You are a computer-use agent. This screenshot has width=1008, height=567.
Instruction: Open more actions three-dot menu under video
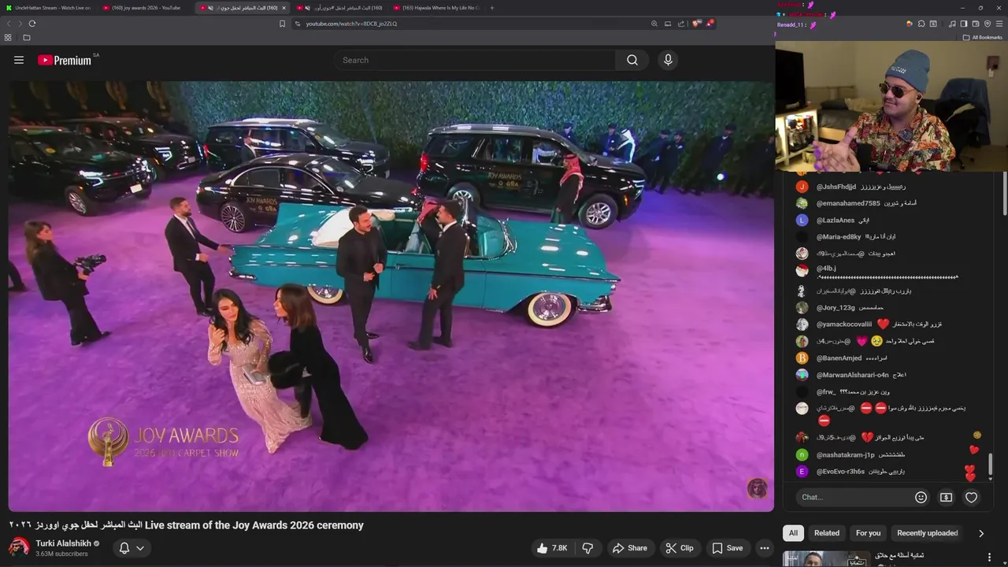coord(765,548)
